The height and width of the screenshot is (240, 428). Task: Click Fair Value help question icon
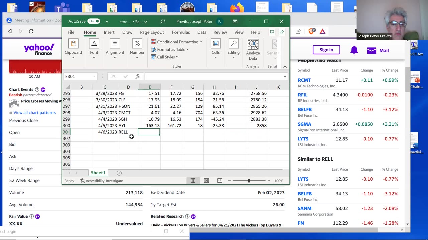[x=31, y=216]
